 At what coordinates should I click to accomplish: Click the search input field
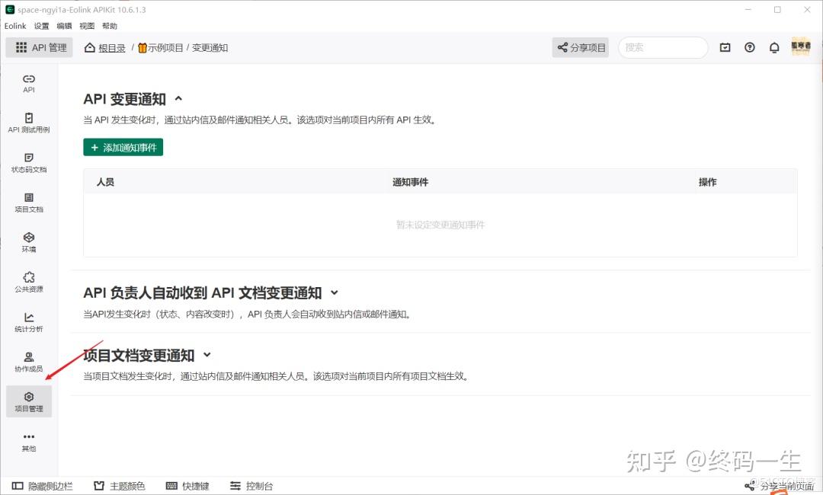pos(662,47)
